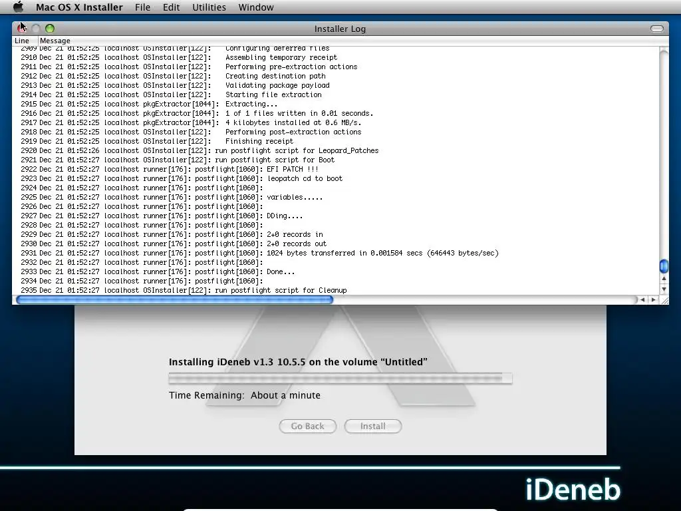Select log line 2913 Validating package payload
This screenshot has height=511, width=681.
coord(336,85)
